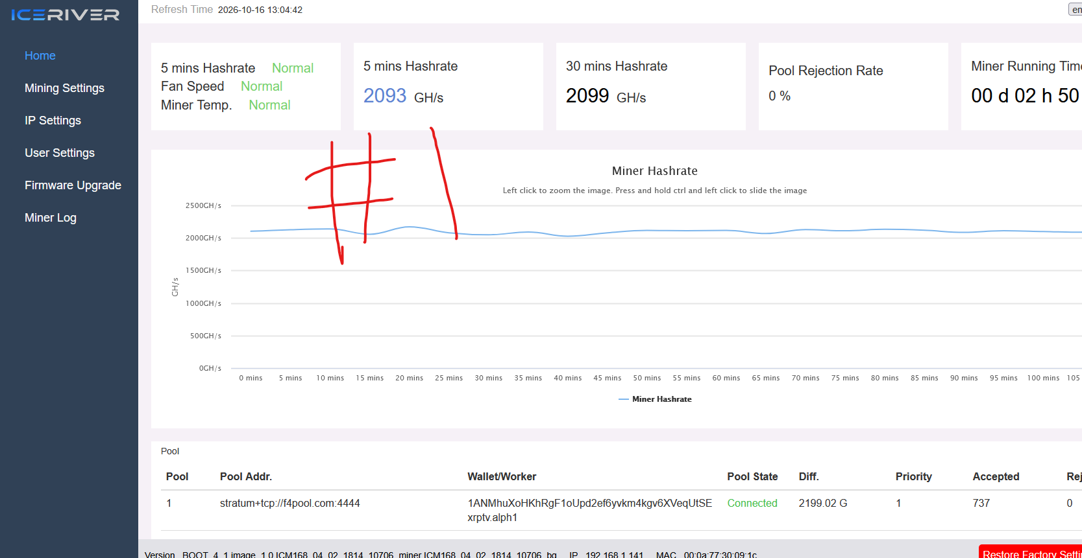
Task: Click the Accepted column header
Action: pos(996,477)
